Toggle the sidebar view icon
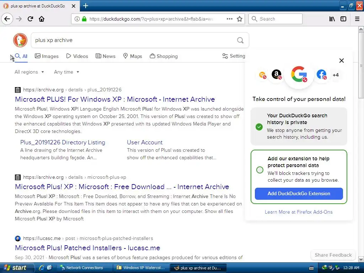 pyautogui.click(x=343, y=19)
